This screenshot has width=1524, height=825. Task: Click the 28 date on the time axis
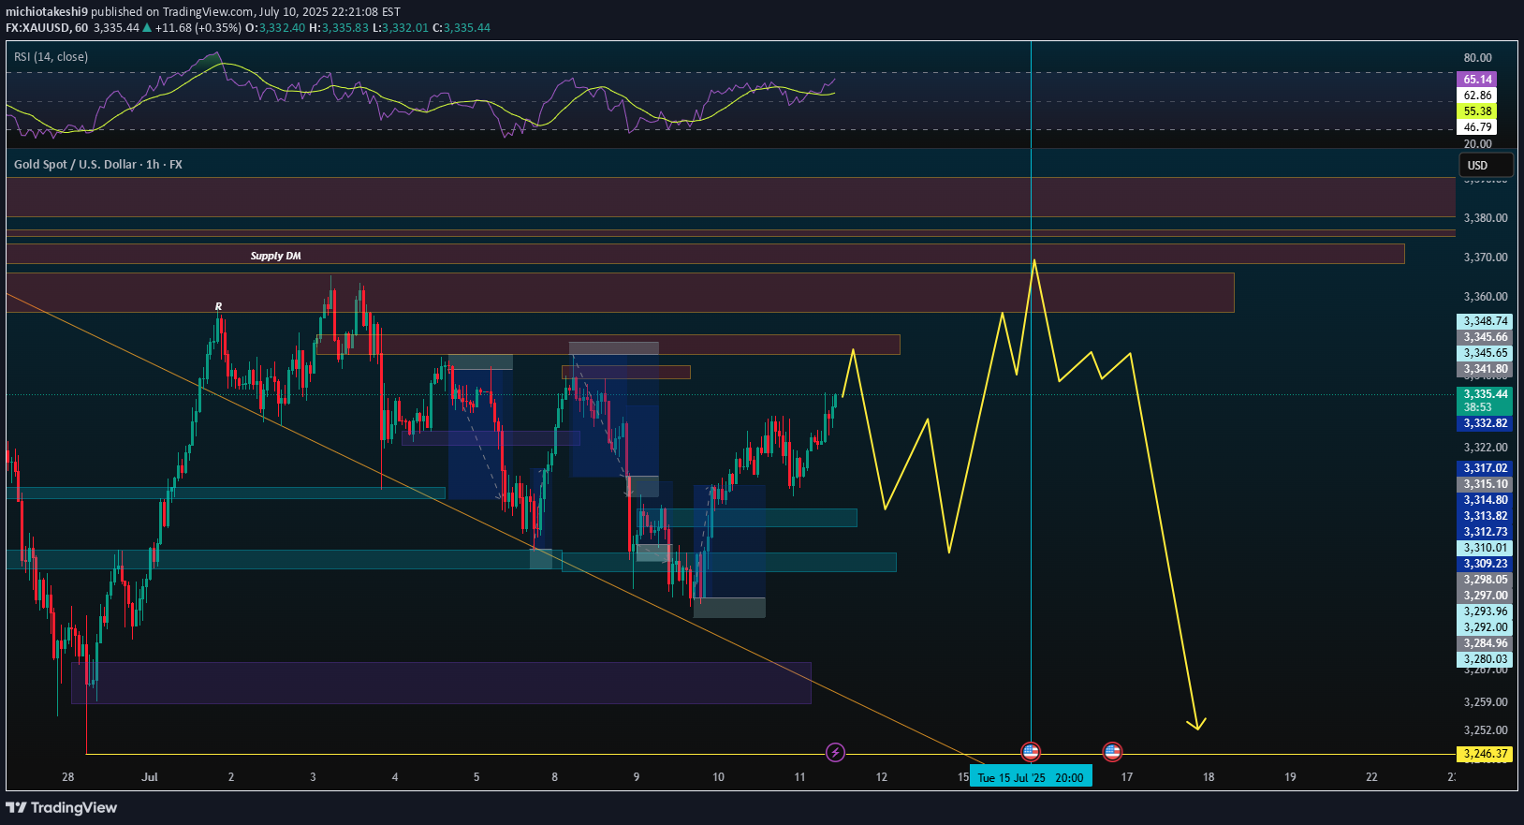[67, 777]
